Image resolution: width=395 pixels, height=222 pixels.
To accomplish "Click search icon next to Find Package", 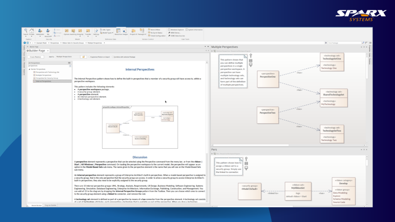I will coord(363,43).
